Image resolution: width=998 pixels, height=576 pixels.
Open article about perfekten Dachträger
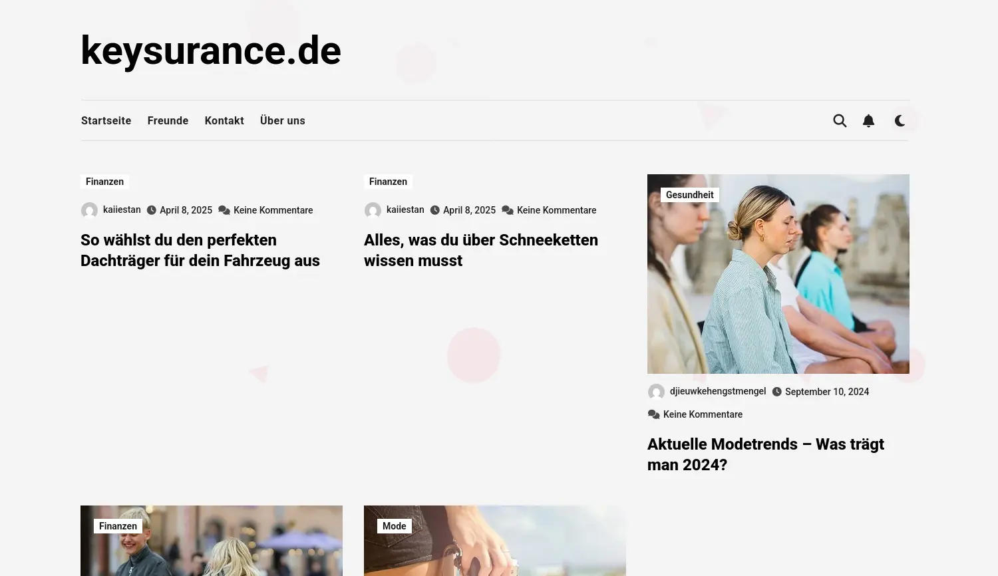pyautogui.click(x=200, y=250)
